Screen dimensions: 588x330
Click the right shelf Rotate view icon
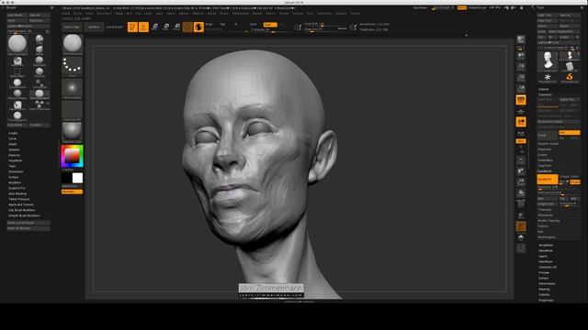pos(521,193)
